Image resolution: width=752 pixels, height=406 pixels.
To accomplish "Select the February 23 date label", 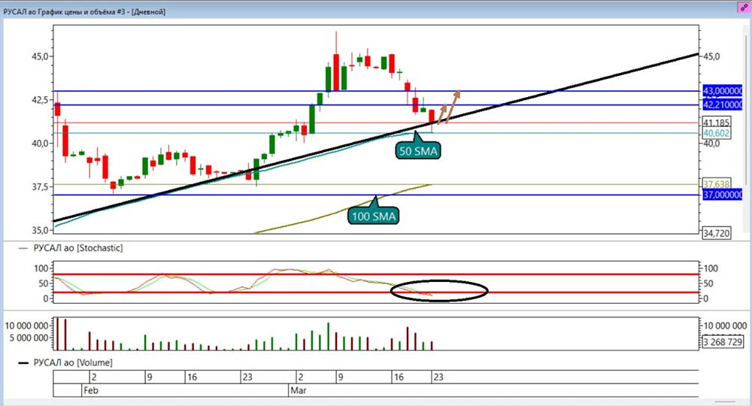I will click(247, 377).
